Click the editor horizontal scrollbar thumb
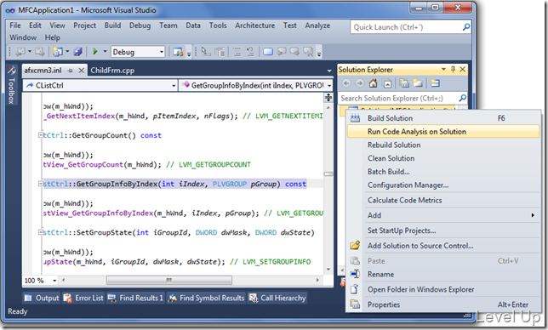 [x=169, y=280]
